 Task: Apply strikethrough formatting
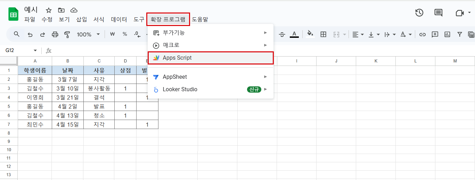(282, 34)
